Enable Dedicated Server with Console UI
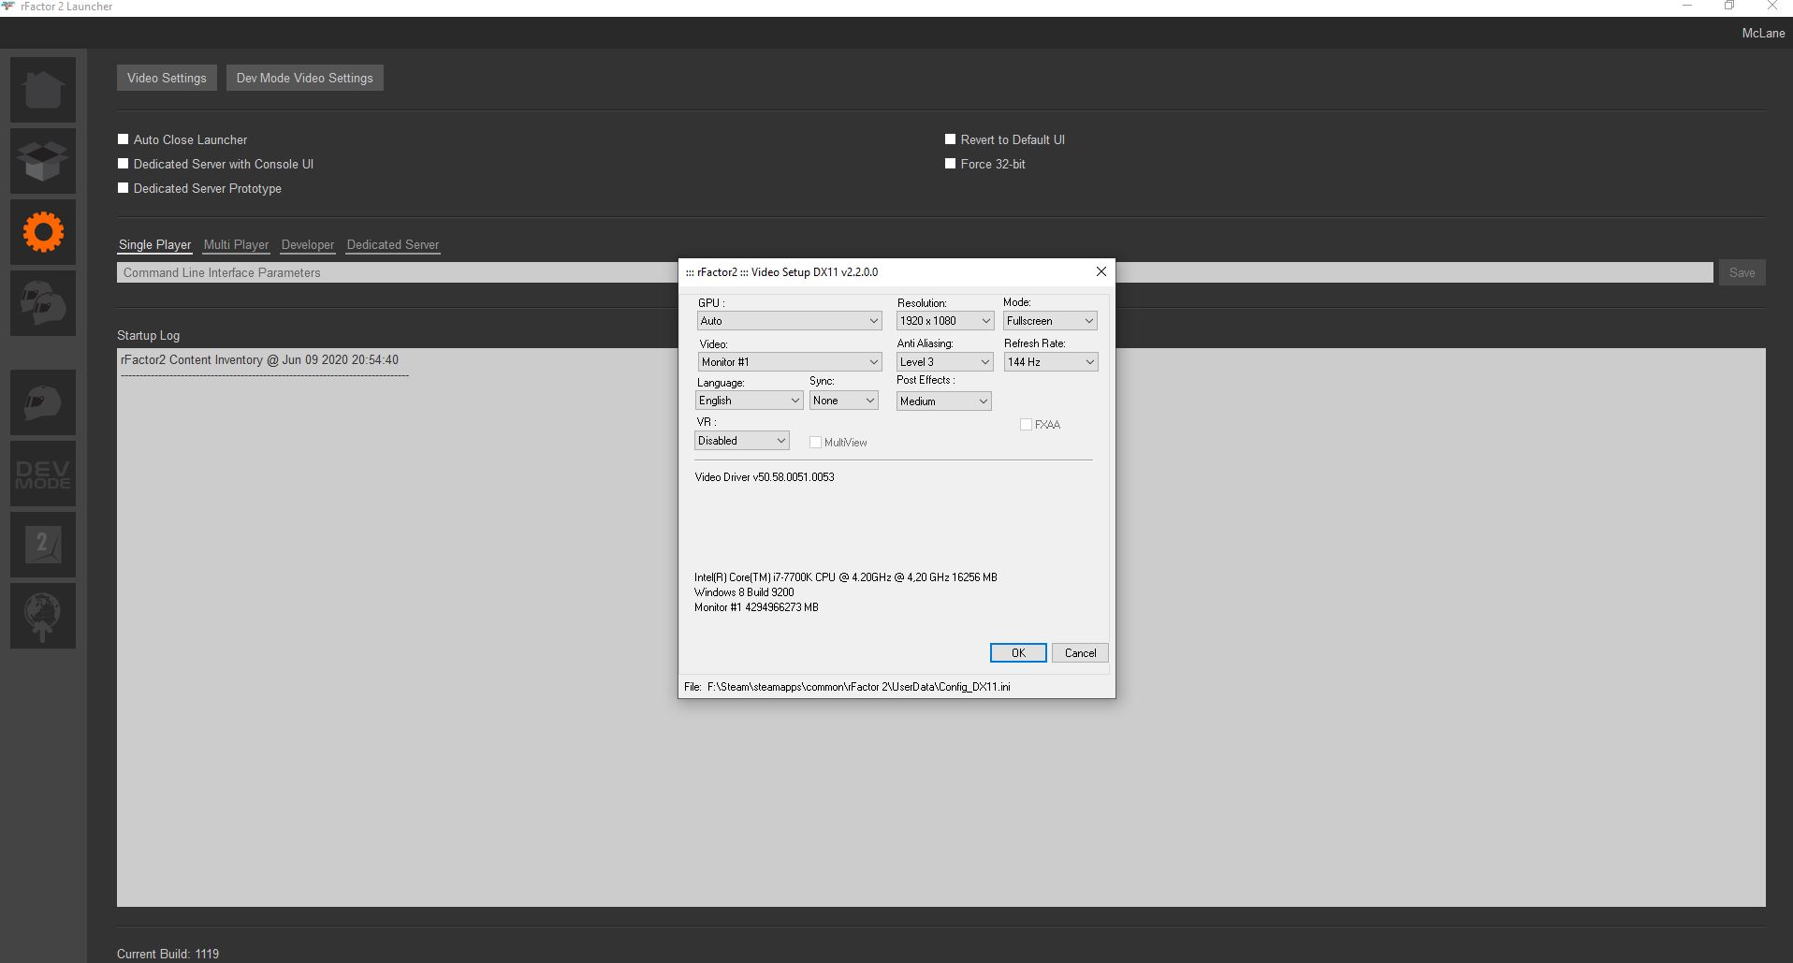 click(123, 164)
